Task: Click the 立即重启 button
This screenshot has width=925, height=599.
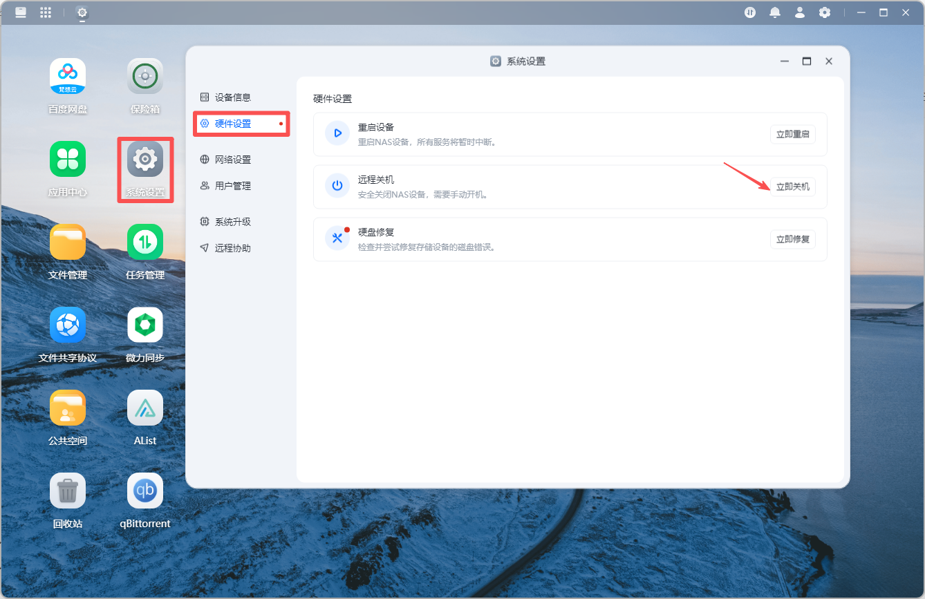Action: pyautogui.click(x=793, y=134)
